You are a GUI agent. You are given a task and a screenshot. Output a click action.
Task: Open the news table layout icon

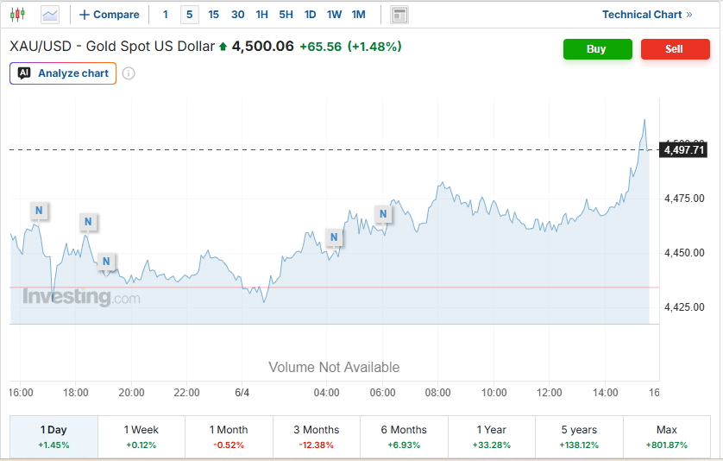[x=399, y=15]
